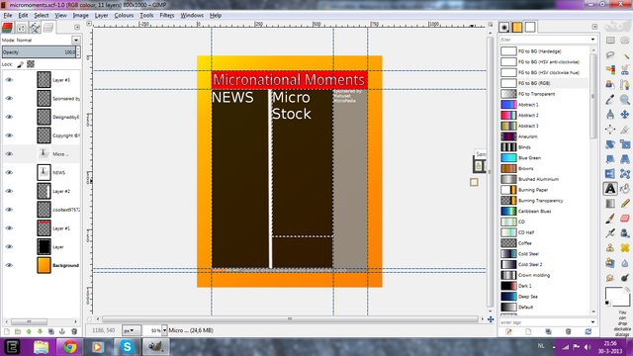Select the Pencil tool
Viewport: 633px width, 356px height.
click(x=625, y=203)
